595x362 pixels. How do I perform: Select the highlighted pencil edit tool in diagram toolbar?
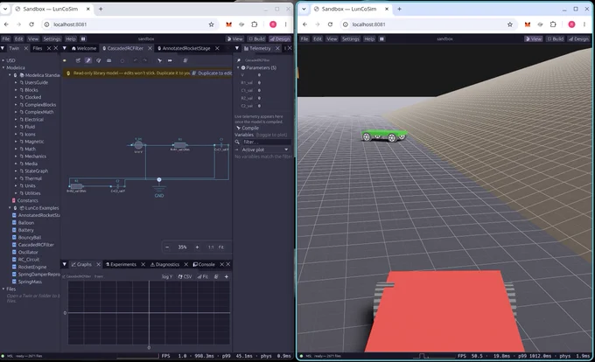pos(88,60)
